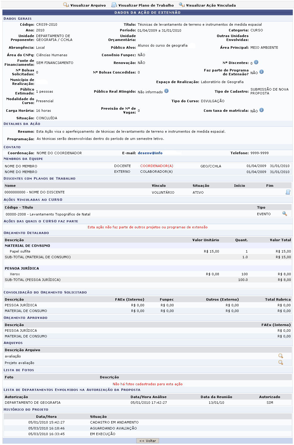Click the DEPARTAMENTO DE GEOGRAFIA authorization row

[148, 403]
